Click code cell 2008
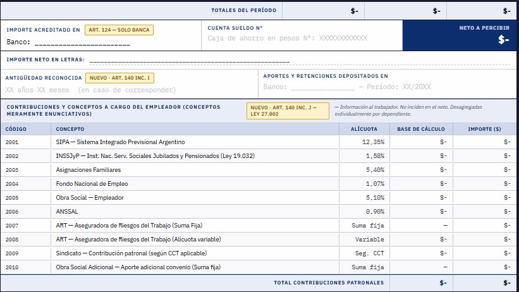The height and width of the screenshot is (292, 519). (12, 240)
